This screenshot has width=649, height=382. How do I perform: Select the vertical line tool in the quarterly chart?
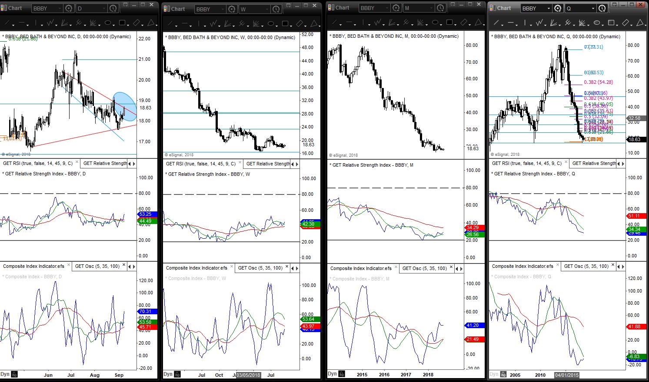click(x=526, y=23)
